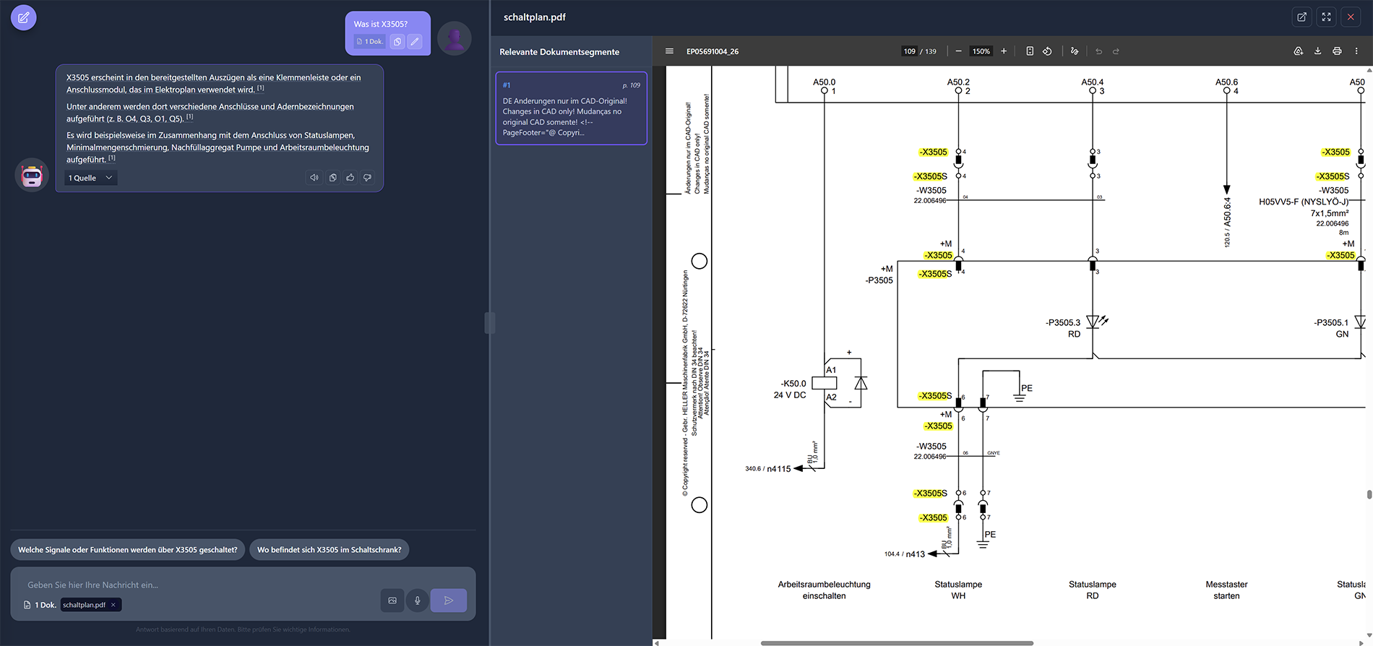Open the PDF viewer more-actions menu
Screen dimensions: 1373x646
(x=1356, y=51)
